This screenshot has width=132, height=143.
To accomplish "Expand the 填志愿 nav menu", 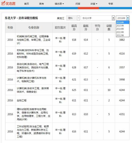I will (x=59, y=4).
